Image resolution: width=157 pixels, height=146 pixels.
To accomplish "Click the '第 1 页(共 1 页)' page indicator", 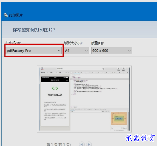I will point(59,144).
